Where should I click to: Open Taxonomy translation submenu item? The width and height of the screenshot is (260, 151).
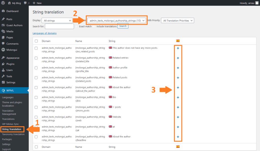tap(13, 134)
